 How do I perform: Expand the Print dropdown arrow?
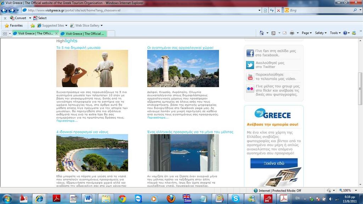click(298, 33)
